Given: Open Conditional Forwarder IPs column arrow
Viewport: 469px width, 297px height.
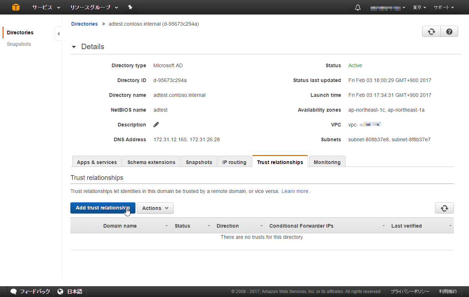Looking at the screenshot, I should point(383,226).
